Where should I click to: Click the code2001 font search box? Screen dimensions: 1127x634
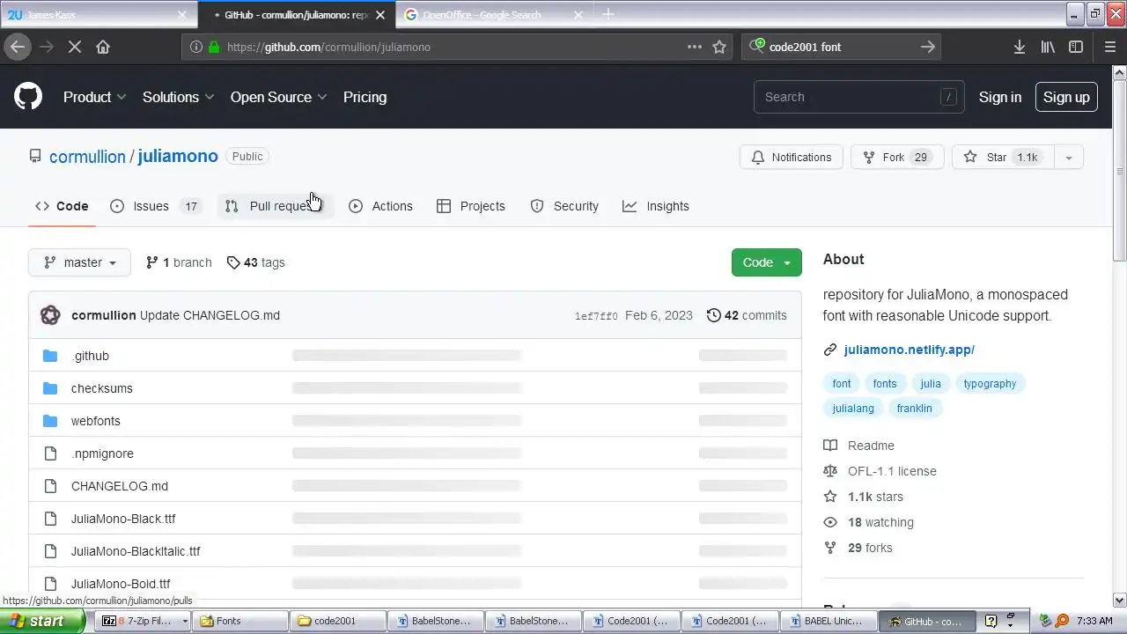(x=841, y=47)
